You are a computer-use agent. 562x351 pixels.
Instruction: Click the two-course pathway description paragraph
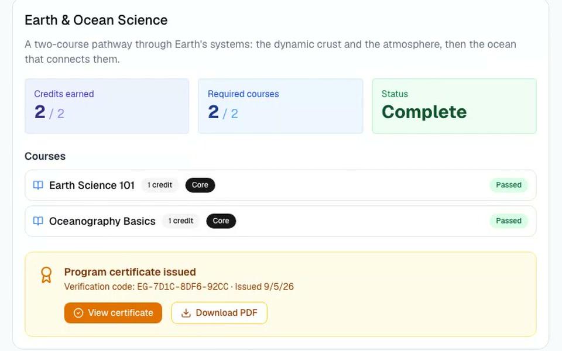point(270,51)
